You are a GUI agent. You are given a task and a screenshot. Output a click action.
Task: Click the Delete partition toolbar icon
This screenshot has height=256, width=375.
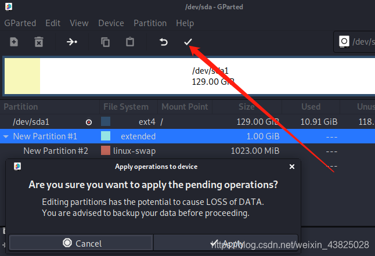[x=38, y=42]
